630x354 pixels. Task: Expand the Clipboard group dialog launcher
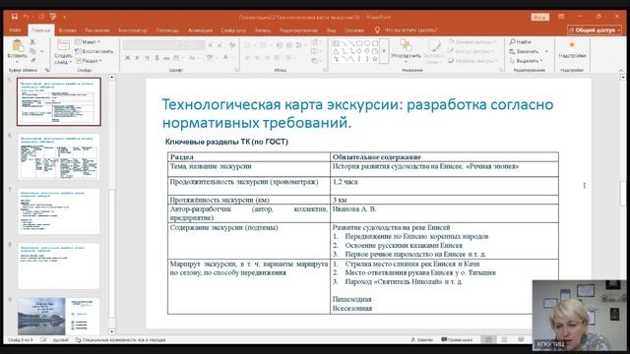pos(47,70)
